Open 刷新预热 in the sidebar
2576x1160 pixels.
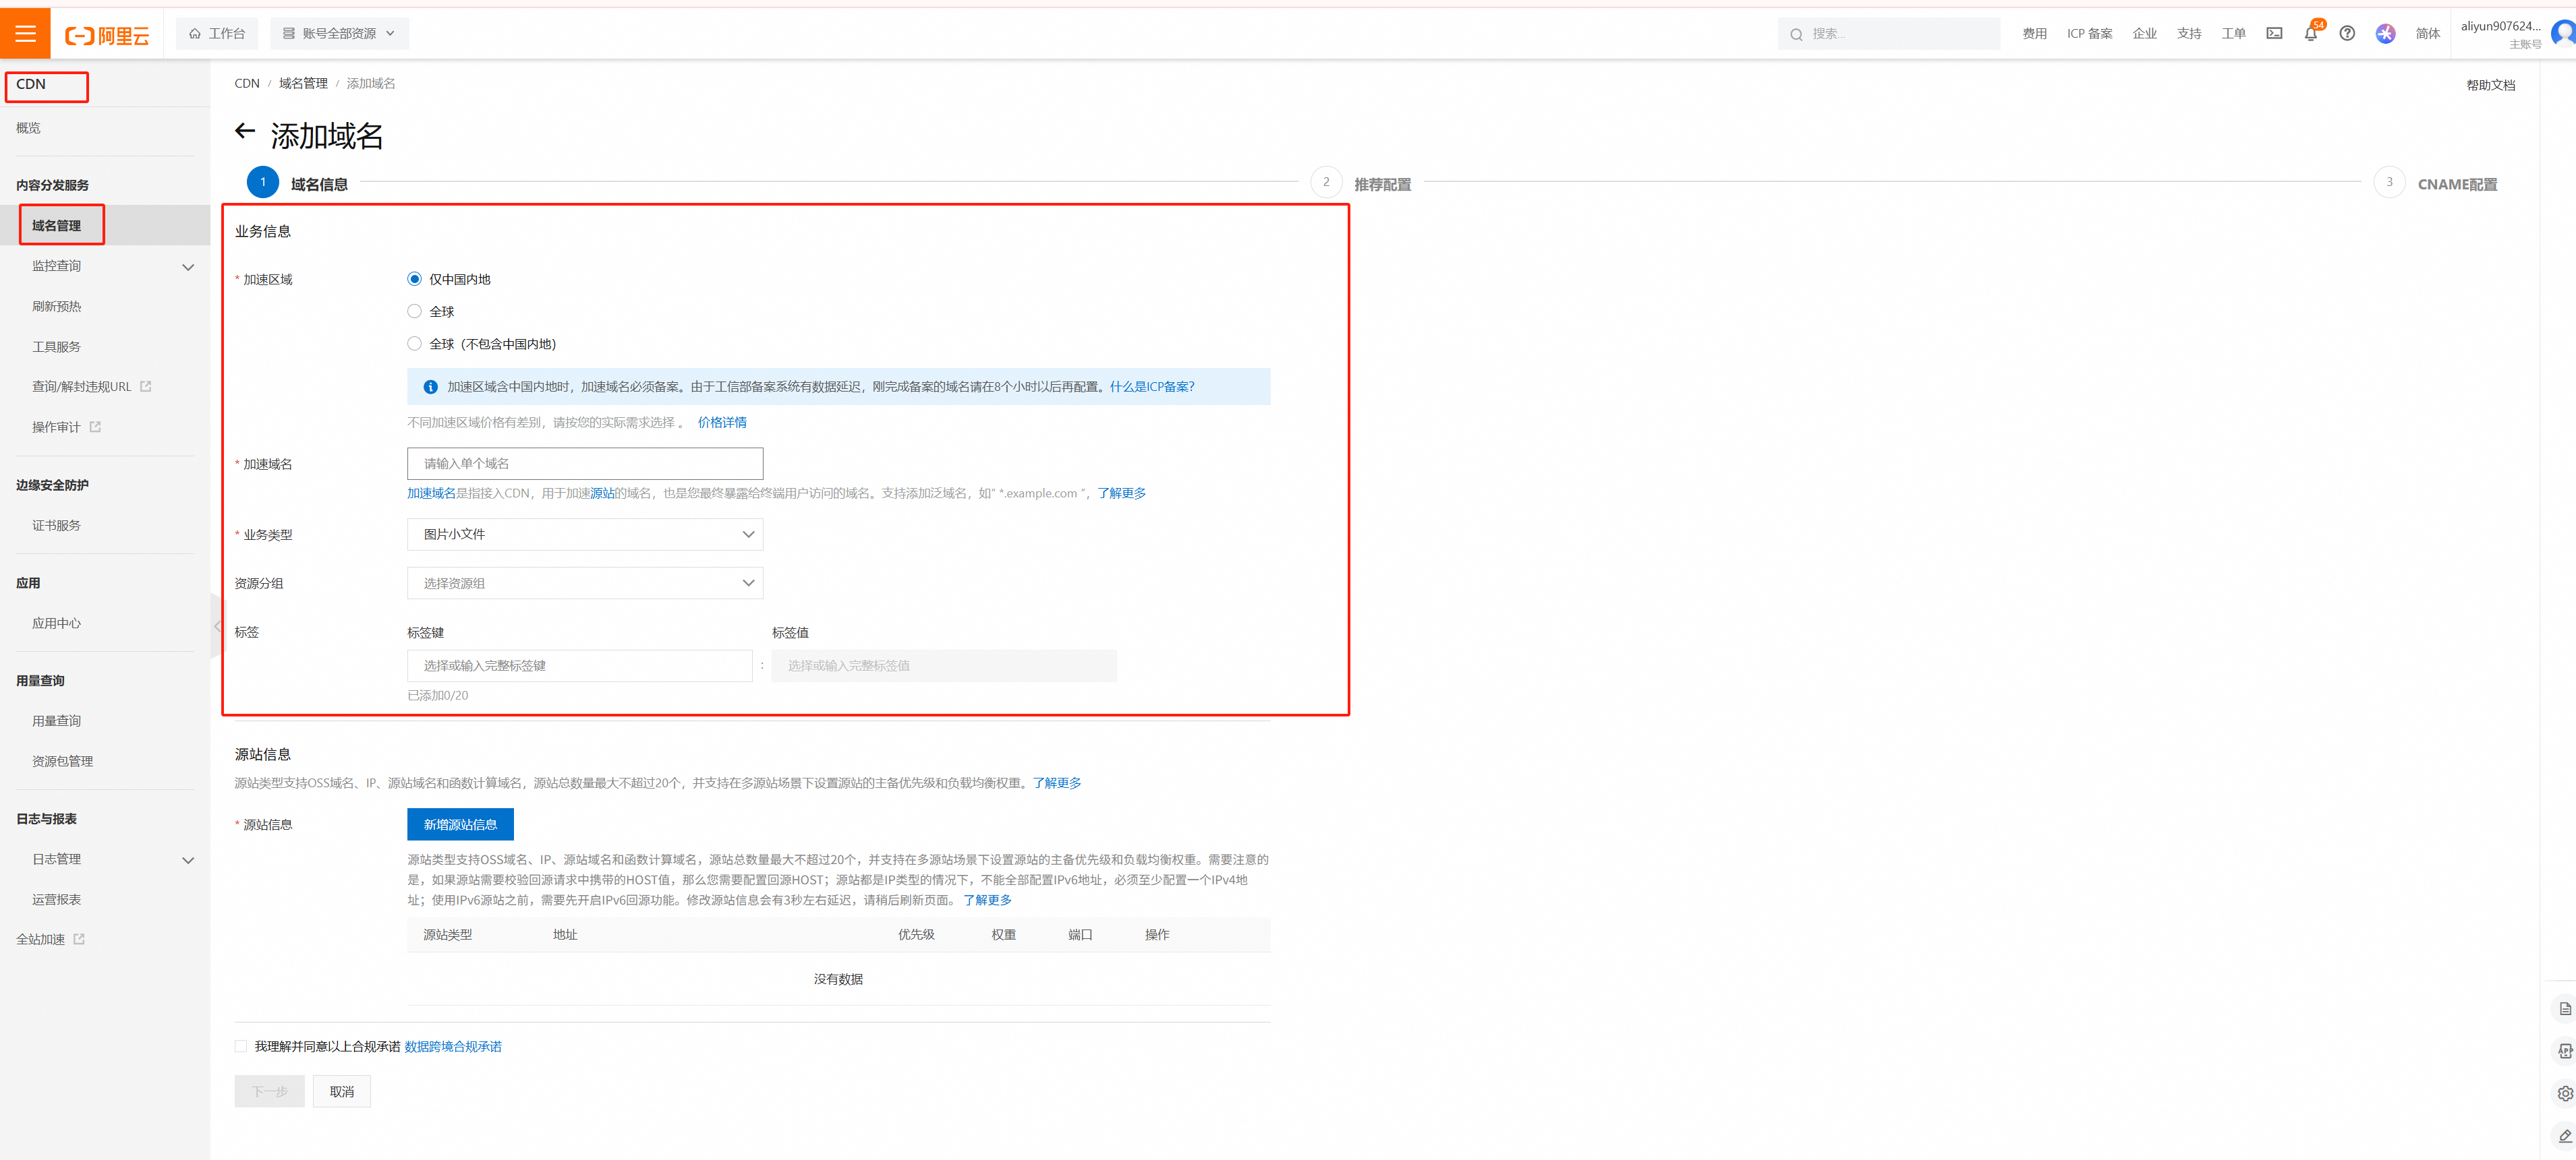pyautogui.click(x=56, y=307)
